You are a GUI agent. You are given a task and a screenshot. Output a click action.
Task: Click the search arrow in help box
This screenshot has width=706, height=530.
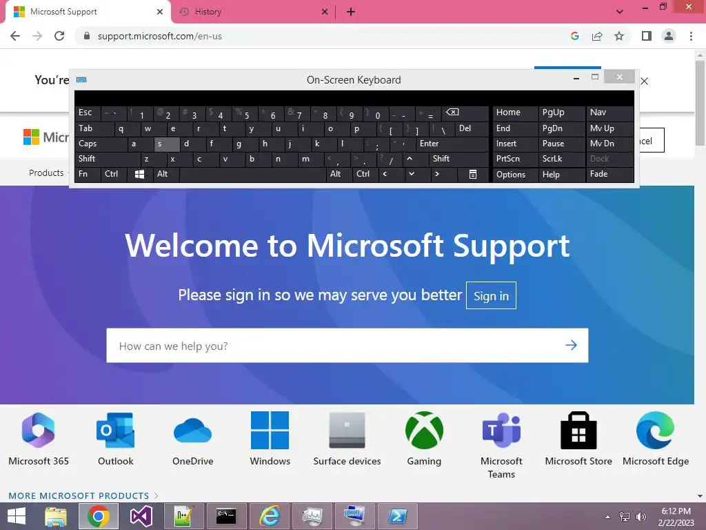pos(571,345)
